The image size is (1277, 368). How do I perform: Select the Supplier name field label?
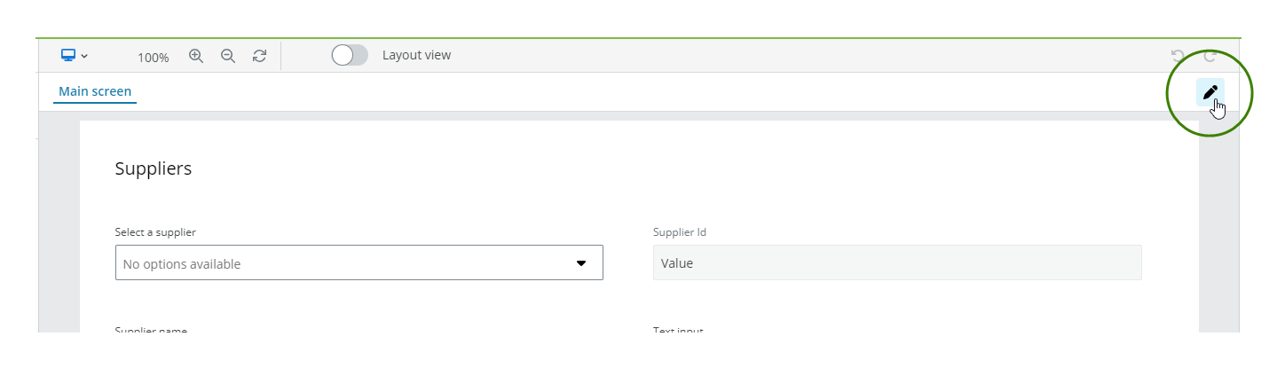click(x=151, y=331)
